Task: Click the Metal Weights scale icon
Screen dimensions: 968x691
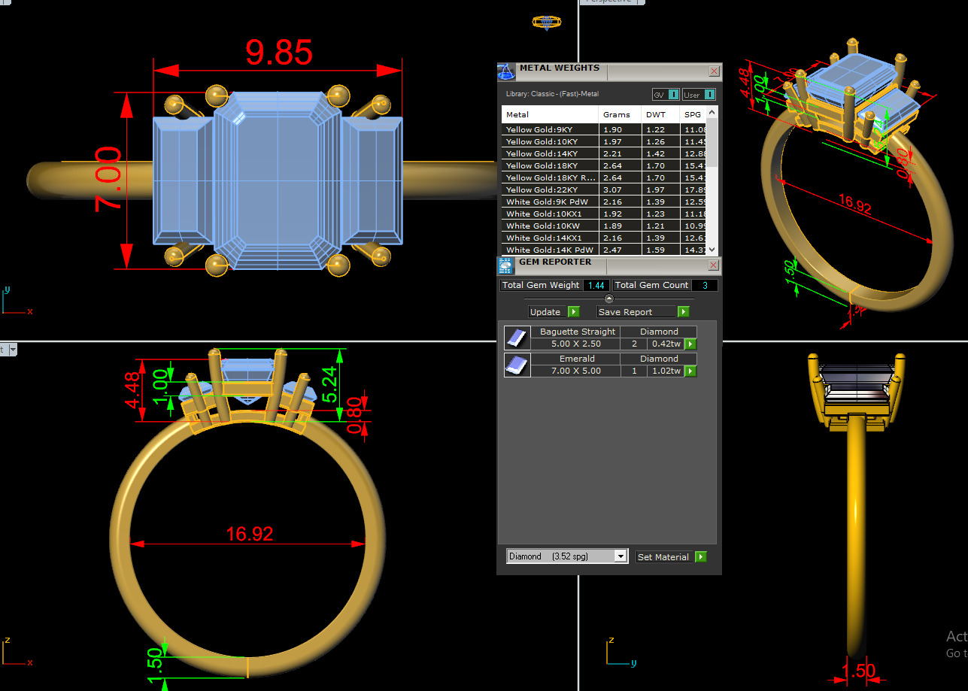Action: pyautogui.click(x=506, y=71)
